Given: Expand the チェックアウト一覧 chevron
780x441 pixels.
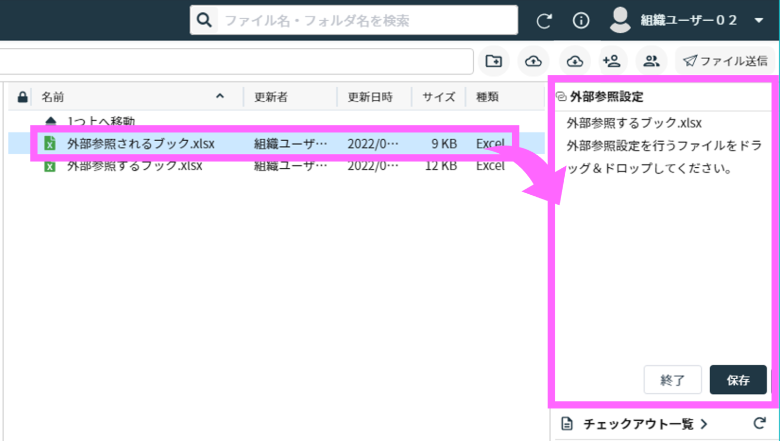Looking at the screenshot, I should [705, 424].
